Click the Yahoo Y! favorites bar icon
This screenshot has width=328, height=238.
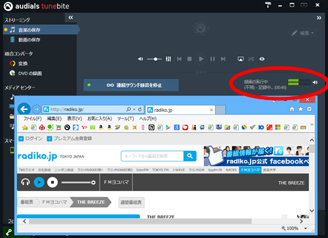[x=84, y=127]
